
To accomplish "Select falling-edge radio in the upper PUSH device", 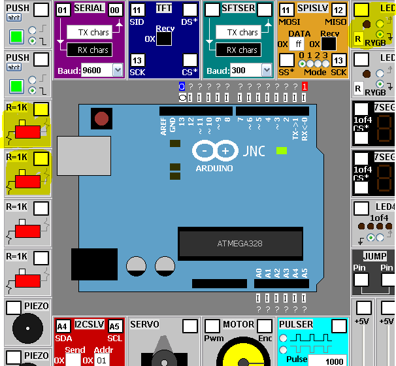I will 32,41.
